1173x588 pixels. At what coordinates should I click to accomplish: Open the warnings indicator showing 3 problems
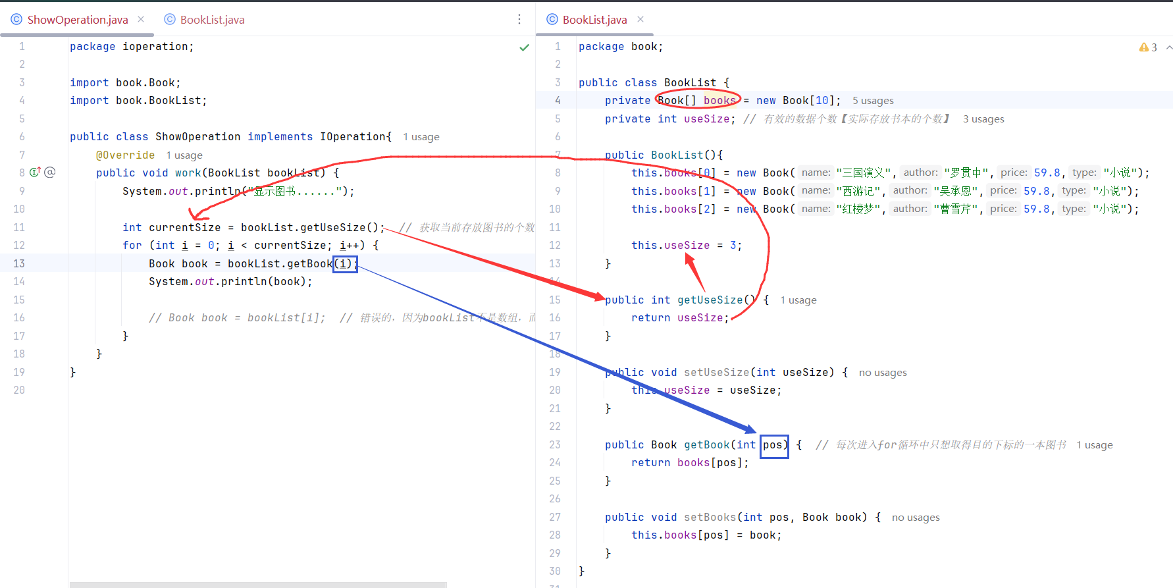click(1148, 47)
